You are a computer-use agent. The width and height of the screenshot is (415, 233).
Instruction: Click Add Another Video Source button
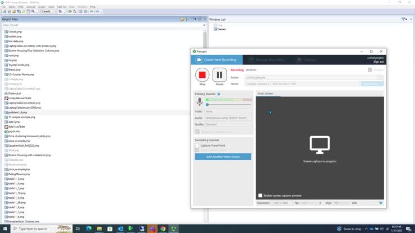(x=223, y=157)
